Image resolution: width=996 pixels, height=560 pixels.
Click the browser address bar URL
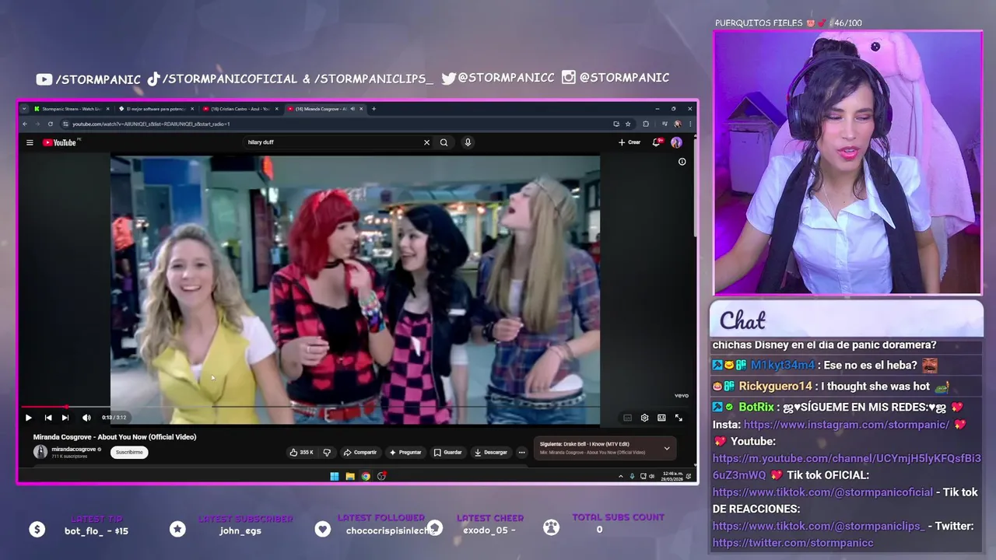[151, 124]
